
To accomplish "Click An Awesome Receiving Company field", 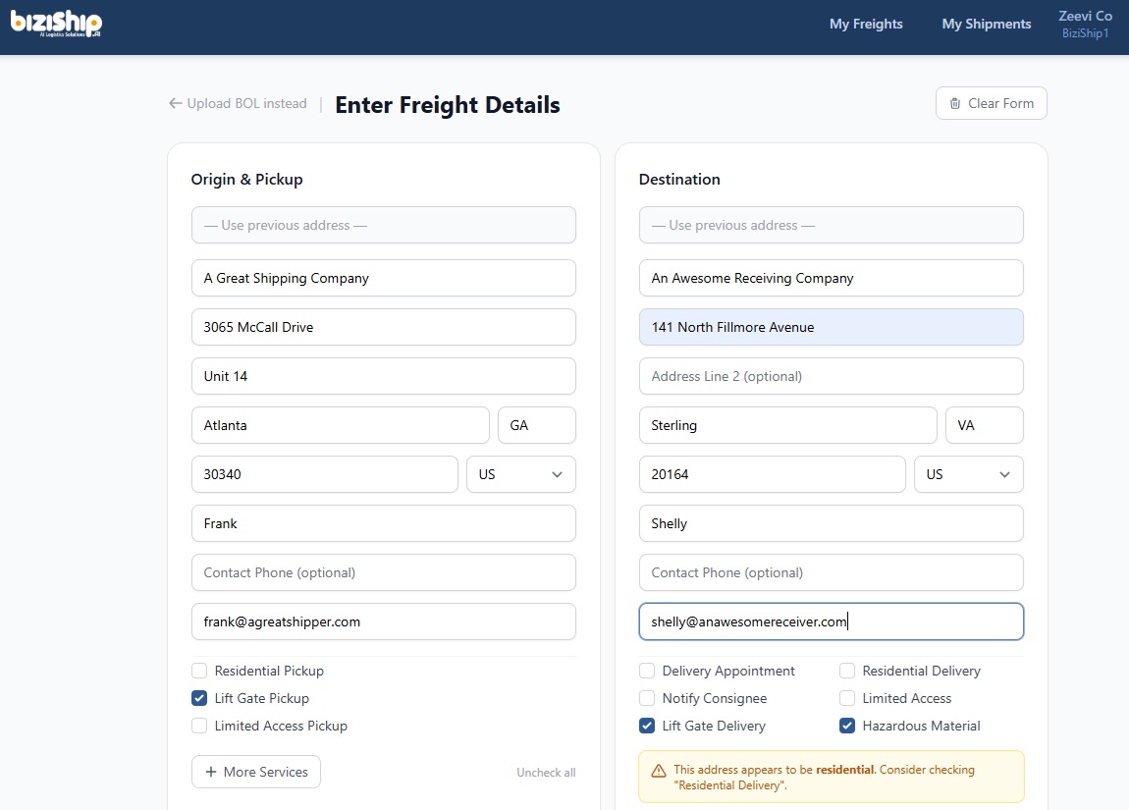I will (832, 278).
